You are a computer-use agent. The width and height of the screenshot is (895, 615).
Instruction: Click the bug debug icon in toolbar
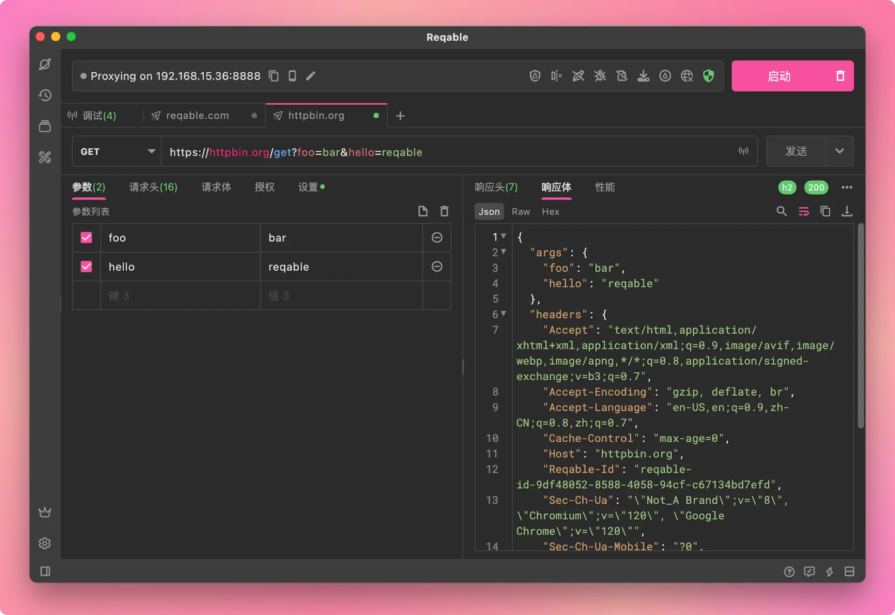600,76
